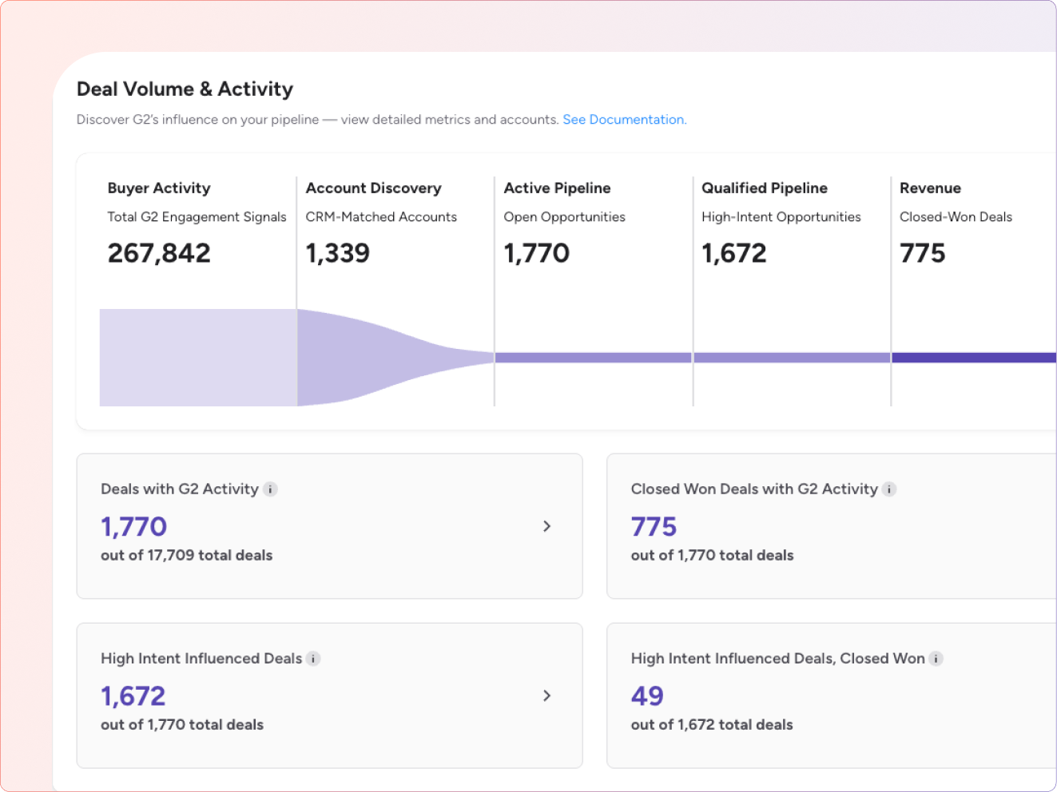Click the purple 49 closed won count
This screenshot has width=1057, height=792.
647,696
